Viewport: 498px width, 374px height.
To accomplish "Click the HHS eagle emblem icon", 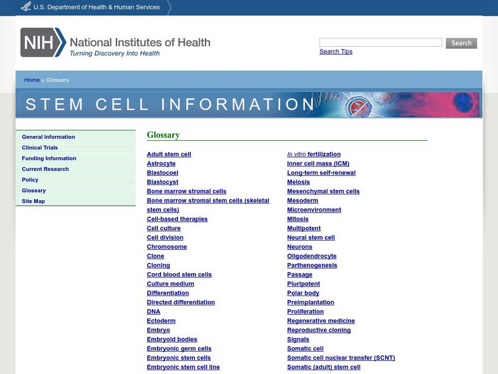I will [26, 7].
